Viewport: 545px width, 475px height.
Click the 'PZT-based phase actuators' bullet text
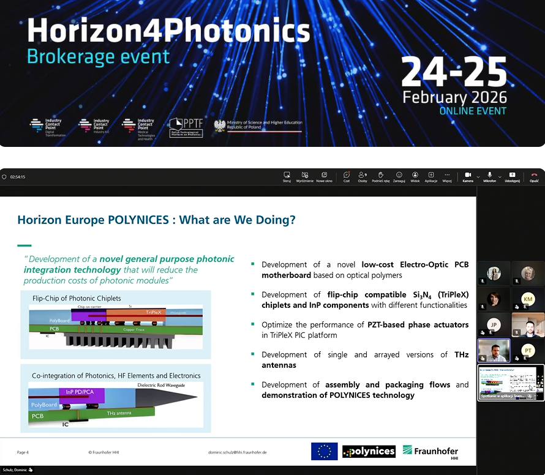pos(418,324)
